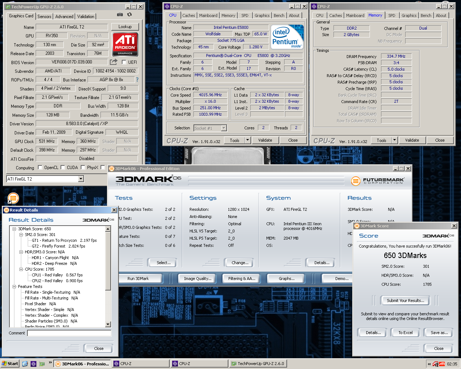Click Result Details scrollbar down arrow
The image size is (461, 369).
[108, 324]
